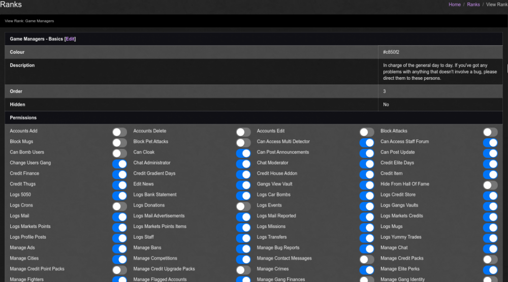Image resolution: width=508 pixels, height=282 pixels.
Task: Turn off the Chat Moderator permission
Action: coord(367,164)
